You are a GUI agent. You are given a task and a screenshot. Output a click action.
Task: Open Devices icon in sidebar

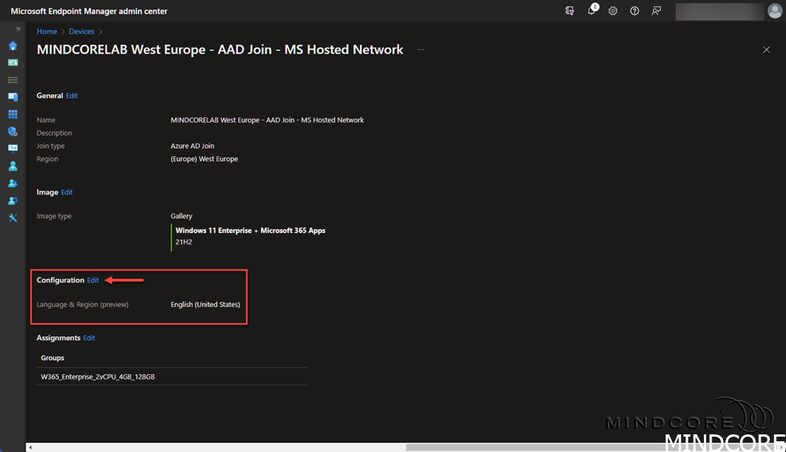(13, 97)
